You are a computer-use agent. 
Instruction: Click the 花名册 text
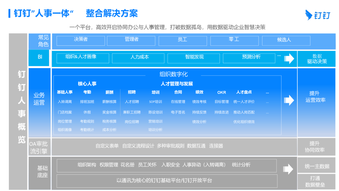[x=127, y=165]
